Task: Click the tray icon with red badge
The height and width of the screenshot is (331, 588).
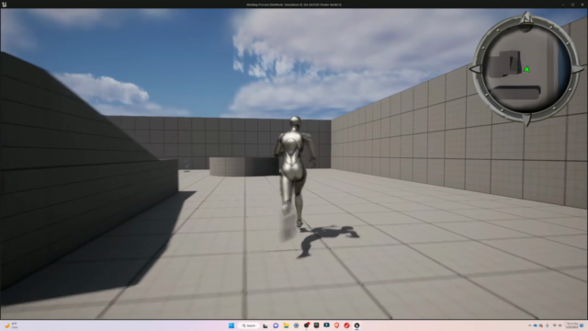Action: pos(541,325)
